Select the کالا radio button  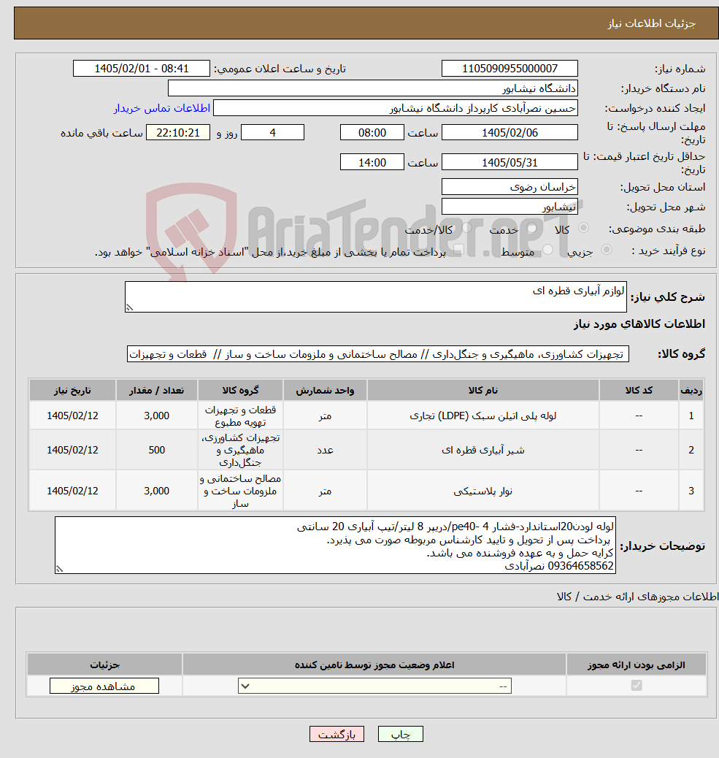coord(584,228)
